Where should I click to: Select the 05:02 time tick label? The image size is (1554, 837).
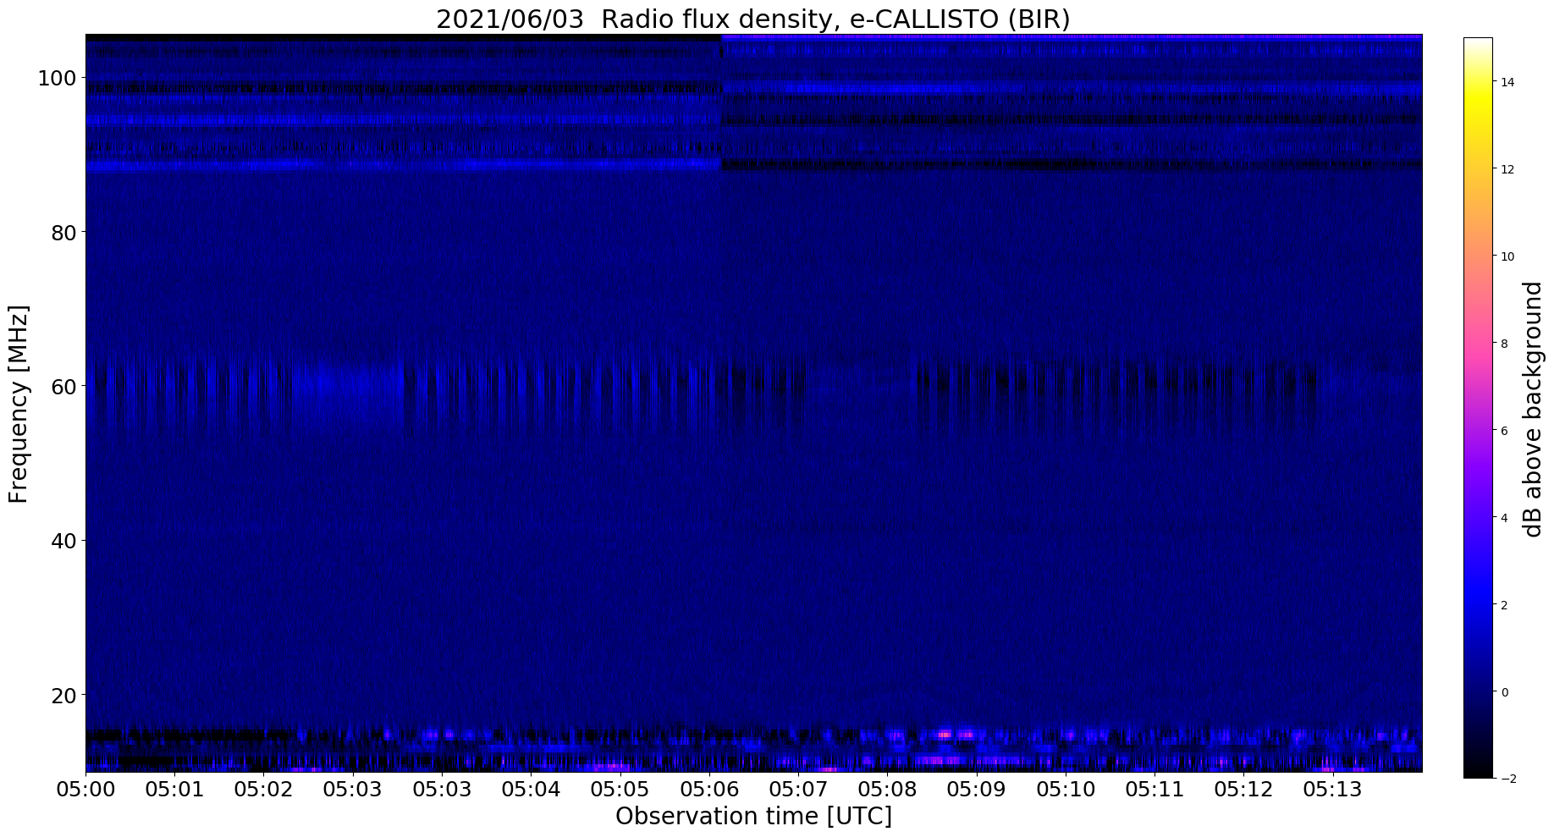tap(263, 790)
